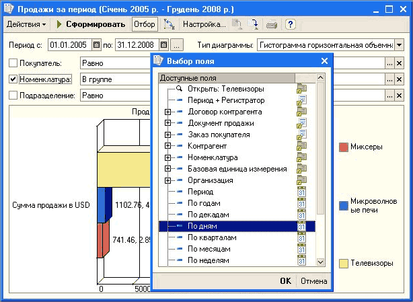Image resolution: width=413 pixels, height=302 pixels.
Task: Confirm the field choice with OK
Action: coord(285,281)
